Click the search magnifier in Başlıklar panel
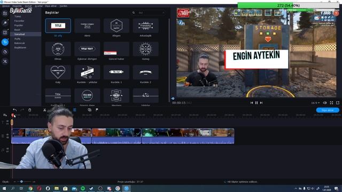Image resolution: width=342 pixels, height=192 pixels. (x=134, y=13)
